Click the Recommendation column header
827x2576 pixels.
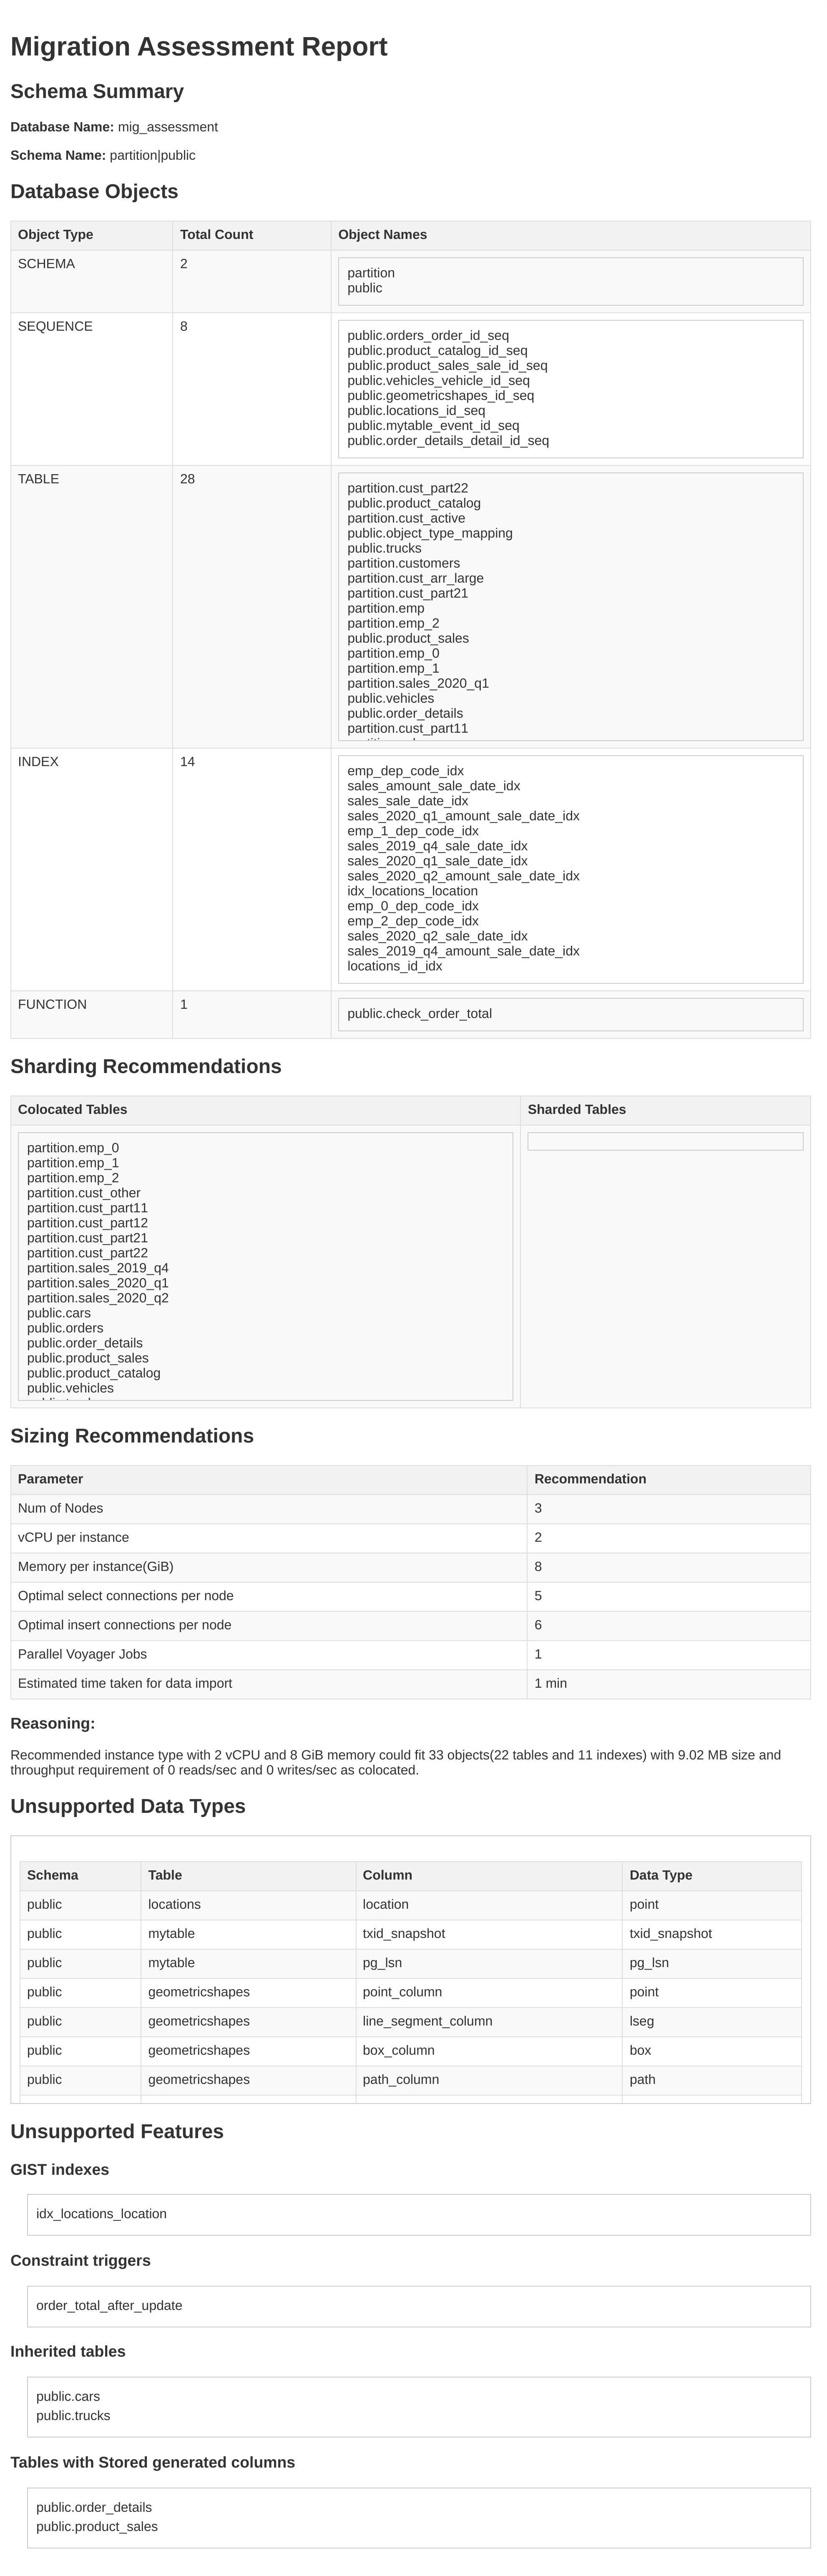(x=590, y=1479)
